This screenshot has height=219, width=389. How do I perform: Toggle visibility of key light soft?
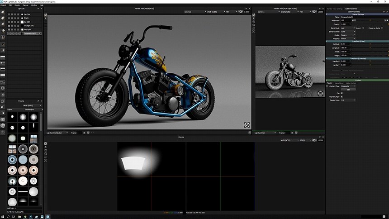click(x=9, y=26)
